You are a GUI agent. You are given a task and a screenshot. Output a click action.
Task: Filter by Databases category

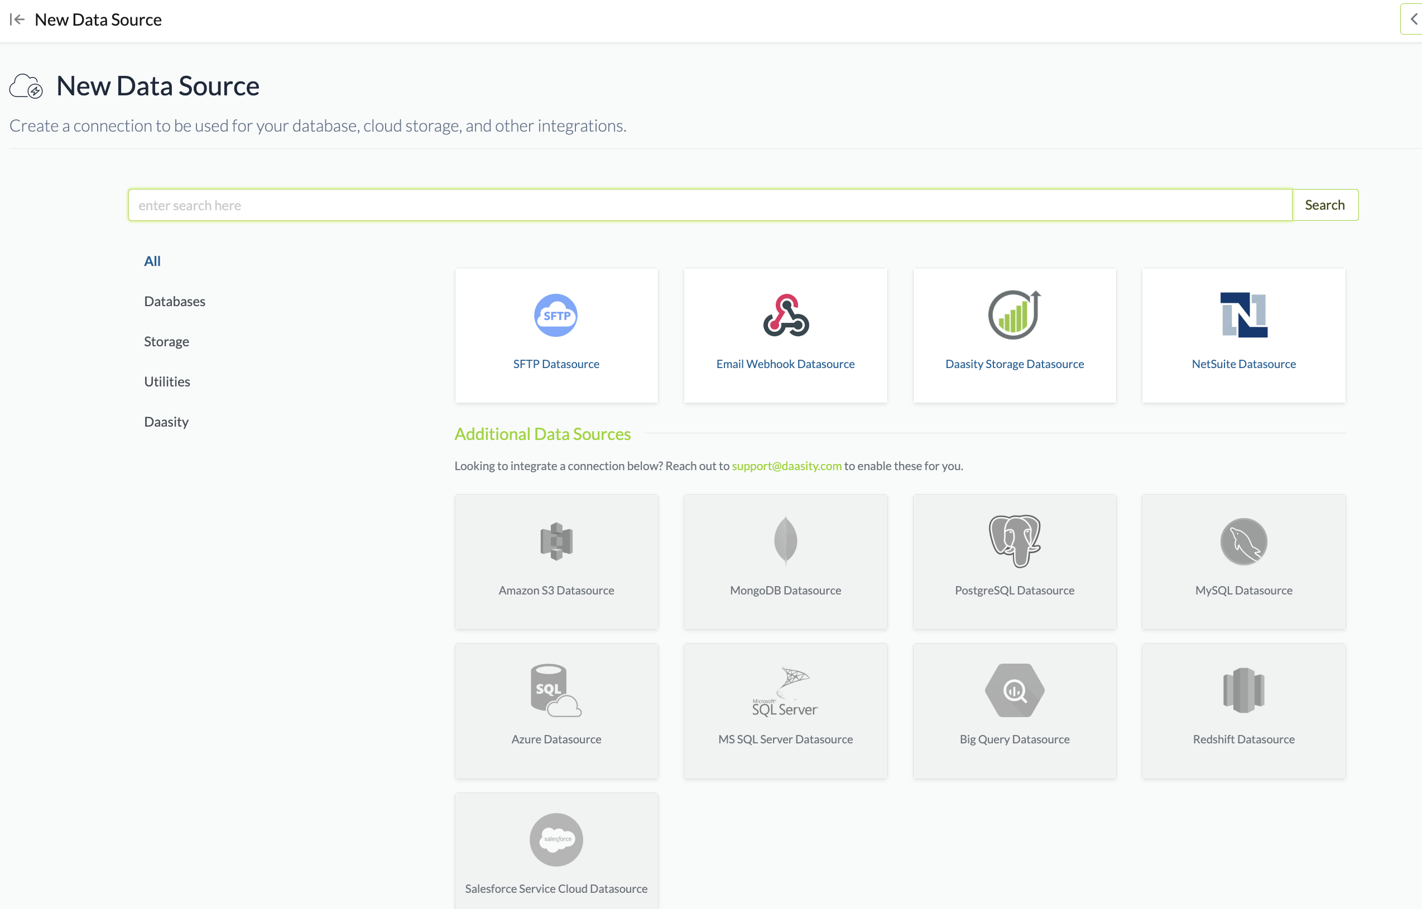coord(174,301)
